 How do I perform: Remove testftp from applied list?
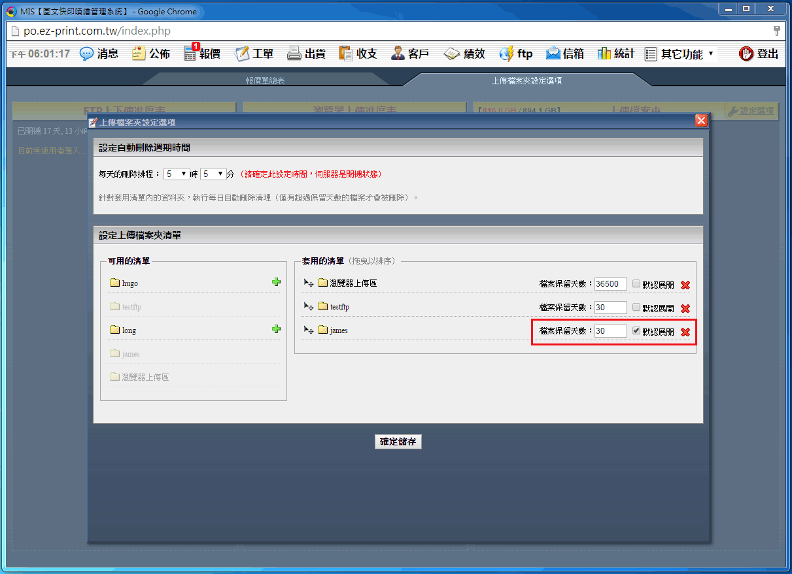click(x=685, y=308)
